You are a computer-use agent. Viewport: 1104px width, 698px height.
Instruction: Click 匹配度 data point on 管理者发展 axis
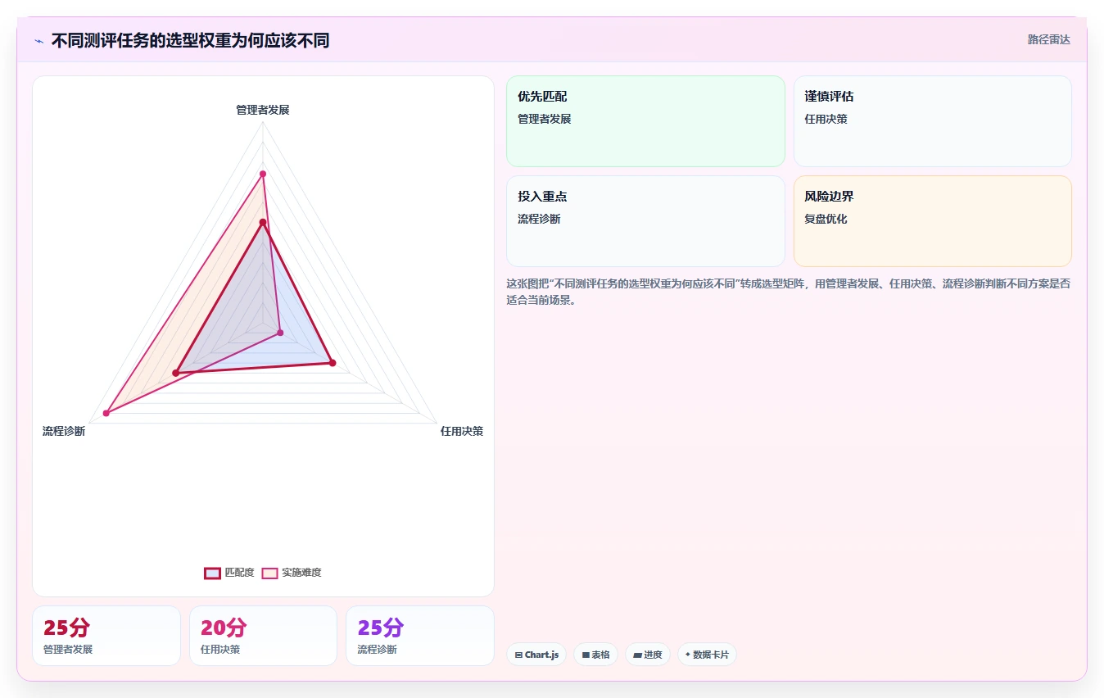[x=263, y=222]
